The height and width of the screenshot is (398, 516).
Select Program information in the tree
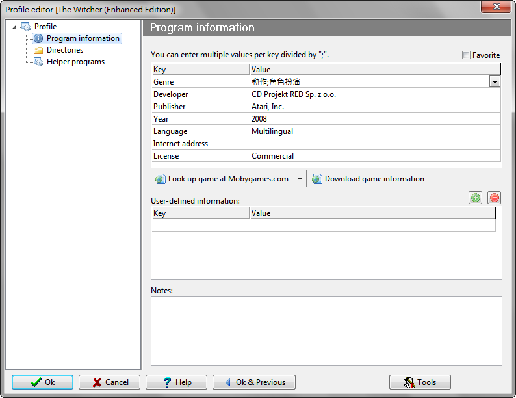tap(77, 38)
